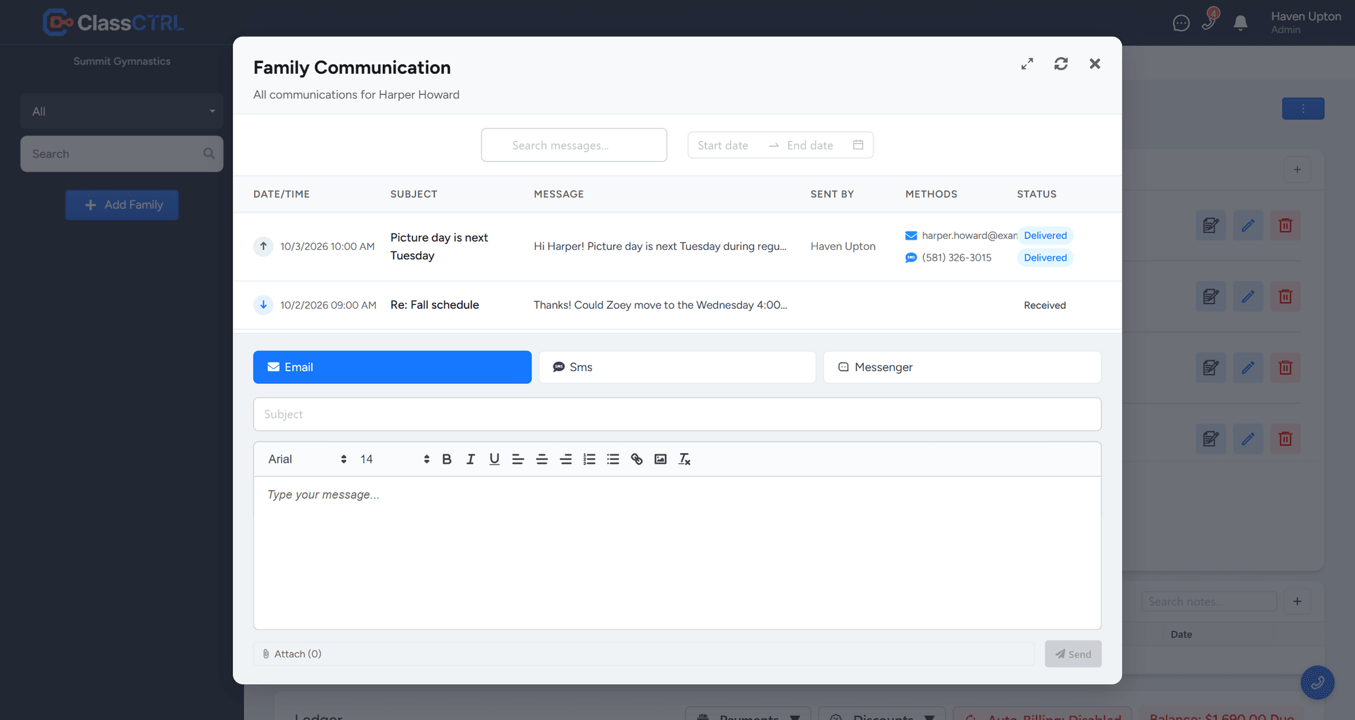
Task: Align text center
Action: tap(542, 459)
